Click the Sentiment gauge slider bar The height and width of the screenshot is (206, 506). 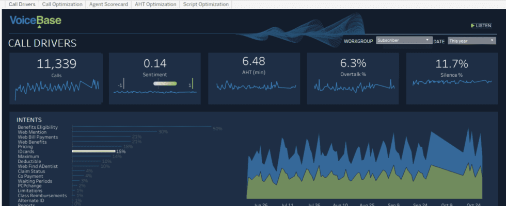pyautogui.click(x=165, y=83)
